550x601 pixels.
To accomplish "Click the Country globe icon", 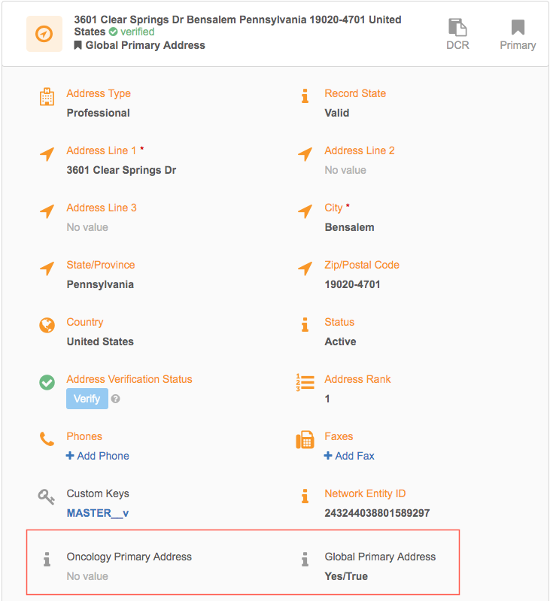I will [x=47, y=326].
